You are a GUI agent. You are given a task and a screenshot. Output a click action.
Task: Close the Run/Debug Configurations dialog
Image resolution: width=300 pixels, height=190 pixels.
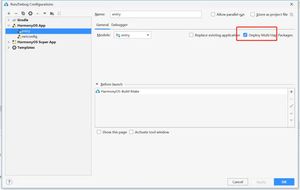[291, 4]
